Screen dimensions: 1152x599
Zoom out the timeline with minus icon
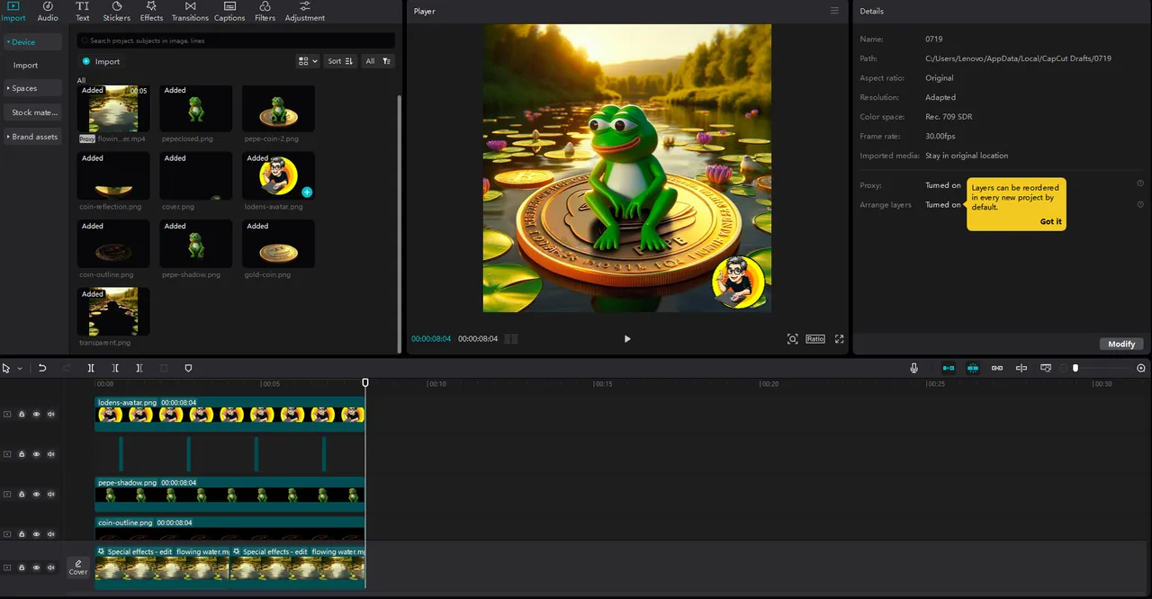[x=1064, y=368]
